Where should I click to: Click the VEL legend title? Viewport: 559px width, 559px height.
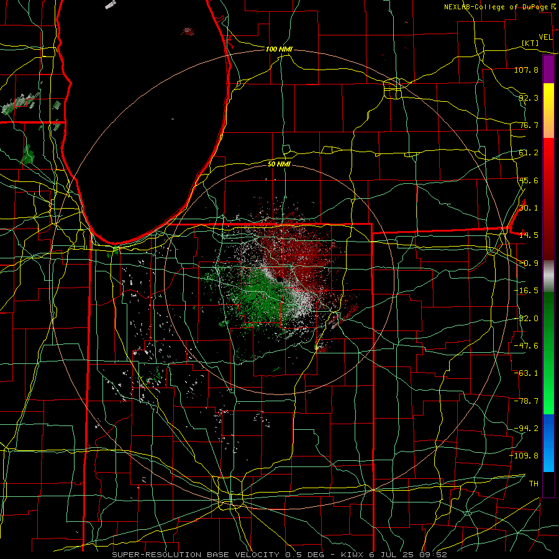[x=546, y=37]
